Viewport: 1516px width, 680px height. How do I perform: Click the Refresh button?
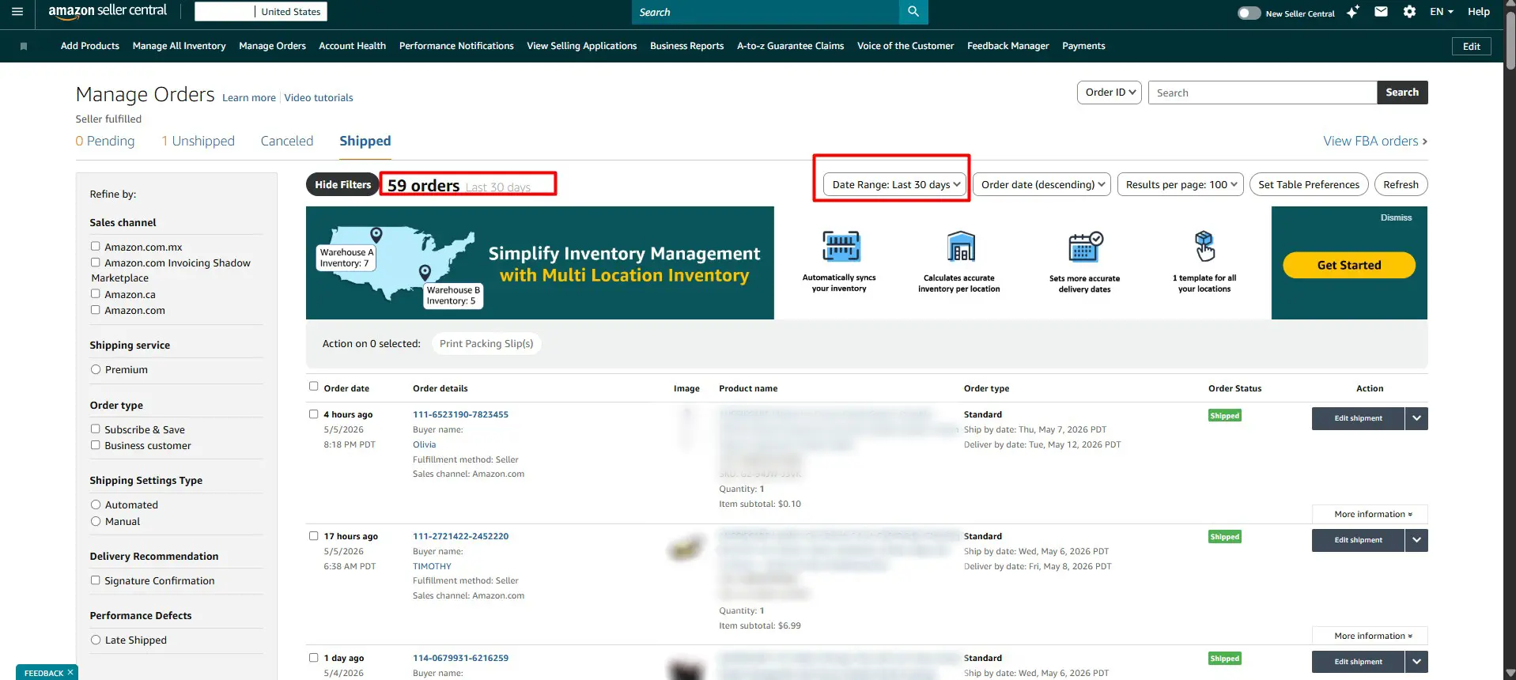point(1401,184)
